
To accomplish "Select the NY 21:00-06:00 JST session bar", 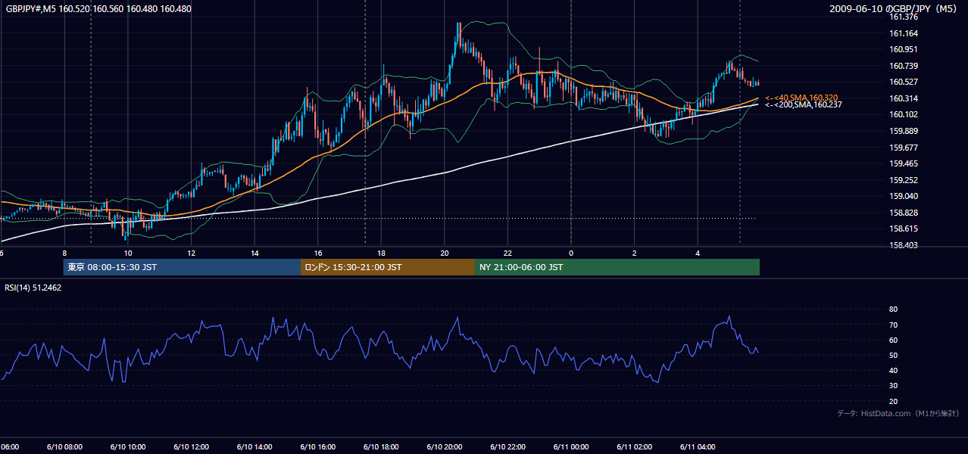I will coord(617,267).
